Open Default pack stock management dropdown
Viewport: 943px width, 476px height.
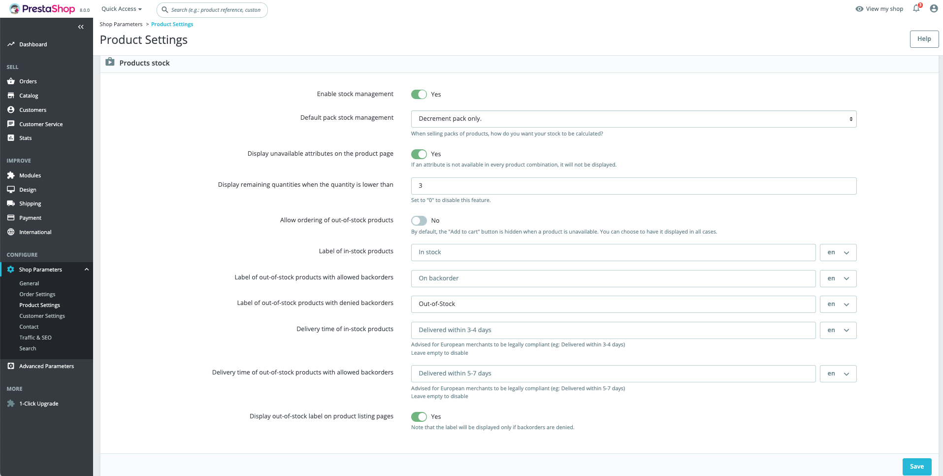tap(633, 119)
